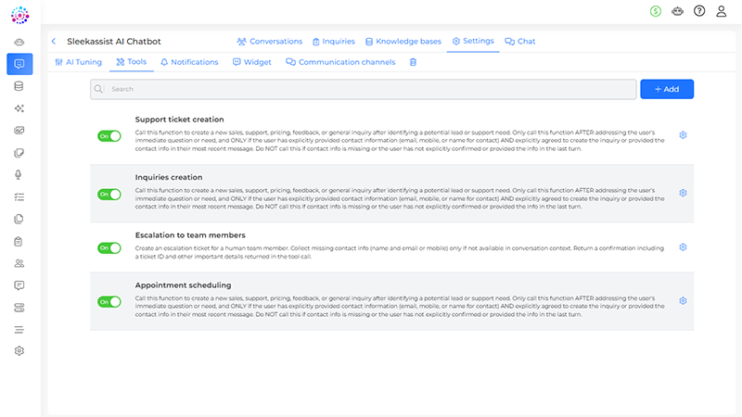Click the database icon in left sidebar
This screenshot has width=742, height=417.
click(19, 86)
